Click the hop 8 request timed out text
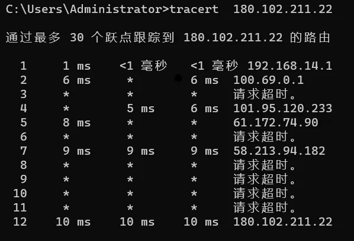Image resolution: width=354 pixels, height=241 pixels. point(265,165)
